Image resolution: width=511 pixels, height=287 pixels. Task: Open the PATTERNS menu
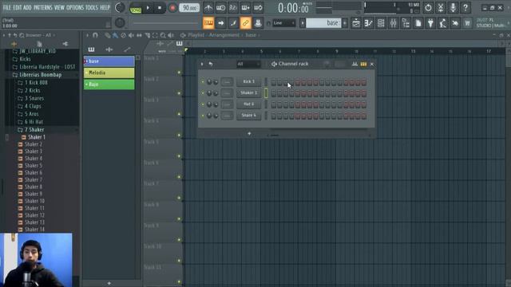[x=43, y=7]
